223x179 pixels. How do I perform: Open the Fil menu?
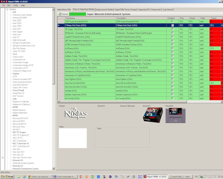tap(4, 5)
